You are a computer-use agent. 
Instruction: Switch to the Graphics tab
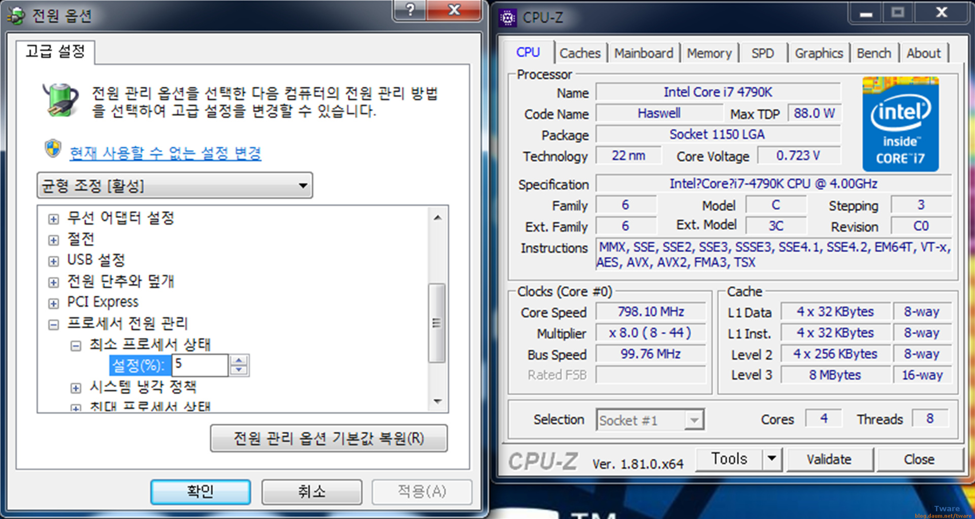click(x=819, y=53)
